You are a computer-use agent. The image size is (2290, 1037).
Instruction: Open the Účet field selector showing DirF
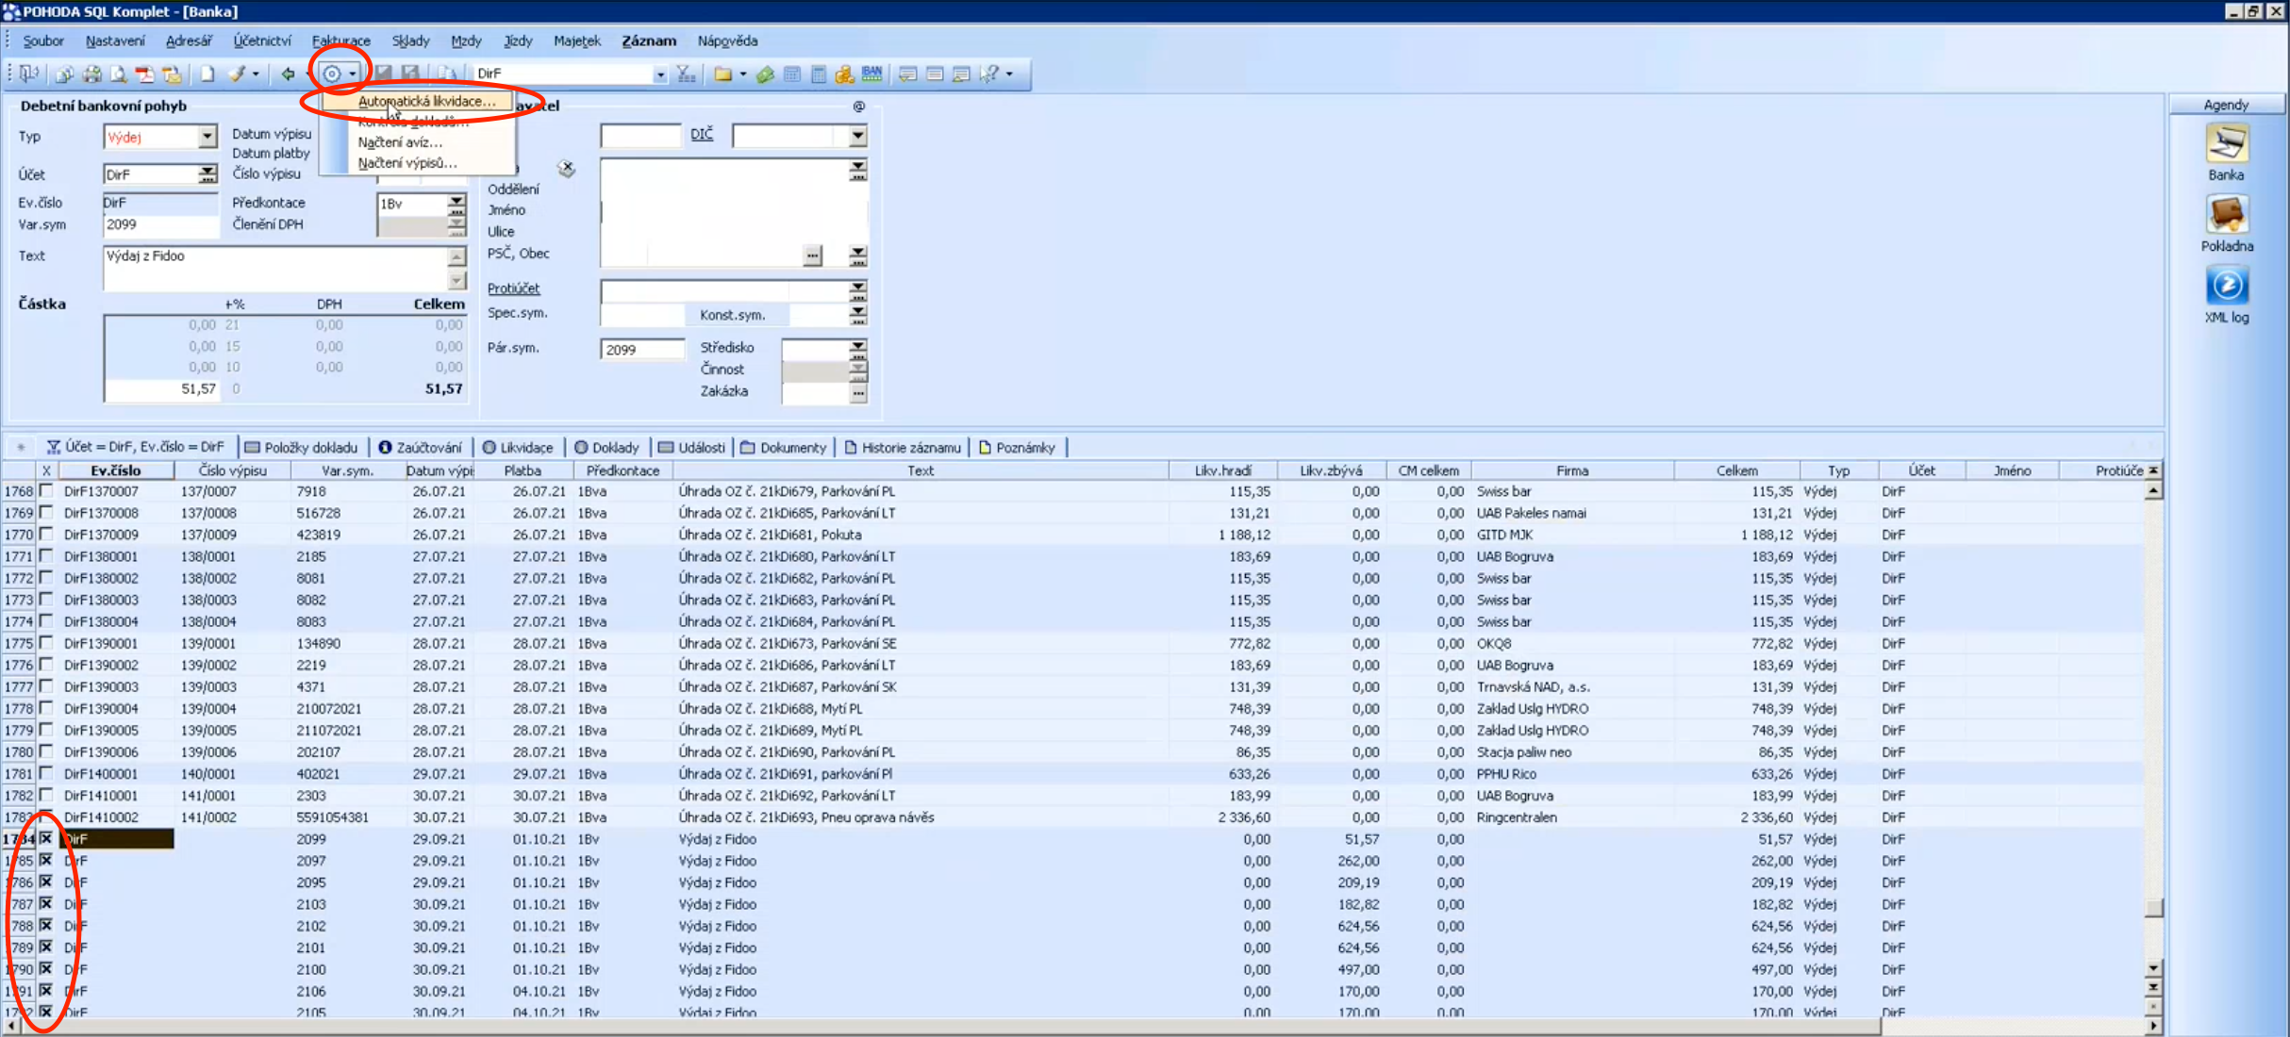pyautogui.click(x=207, y=174)
